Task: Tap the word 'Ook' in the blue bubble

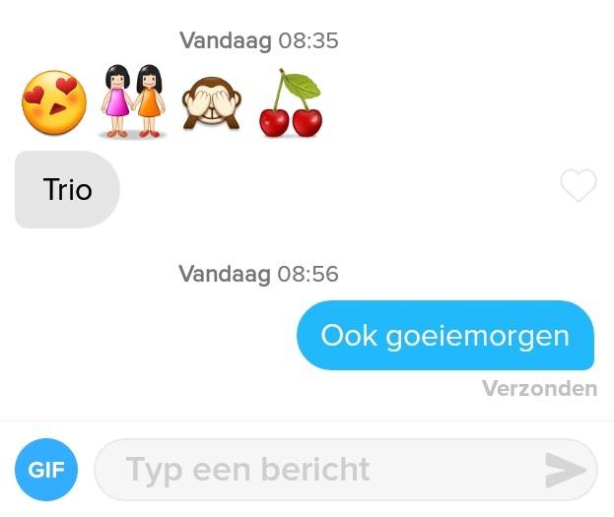Action: click(349, 336)
